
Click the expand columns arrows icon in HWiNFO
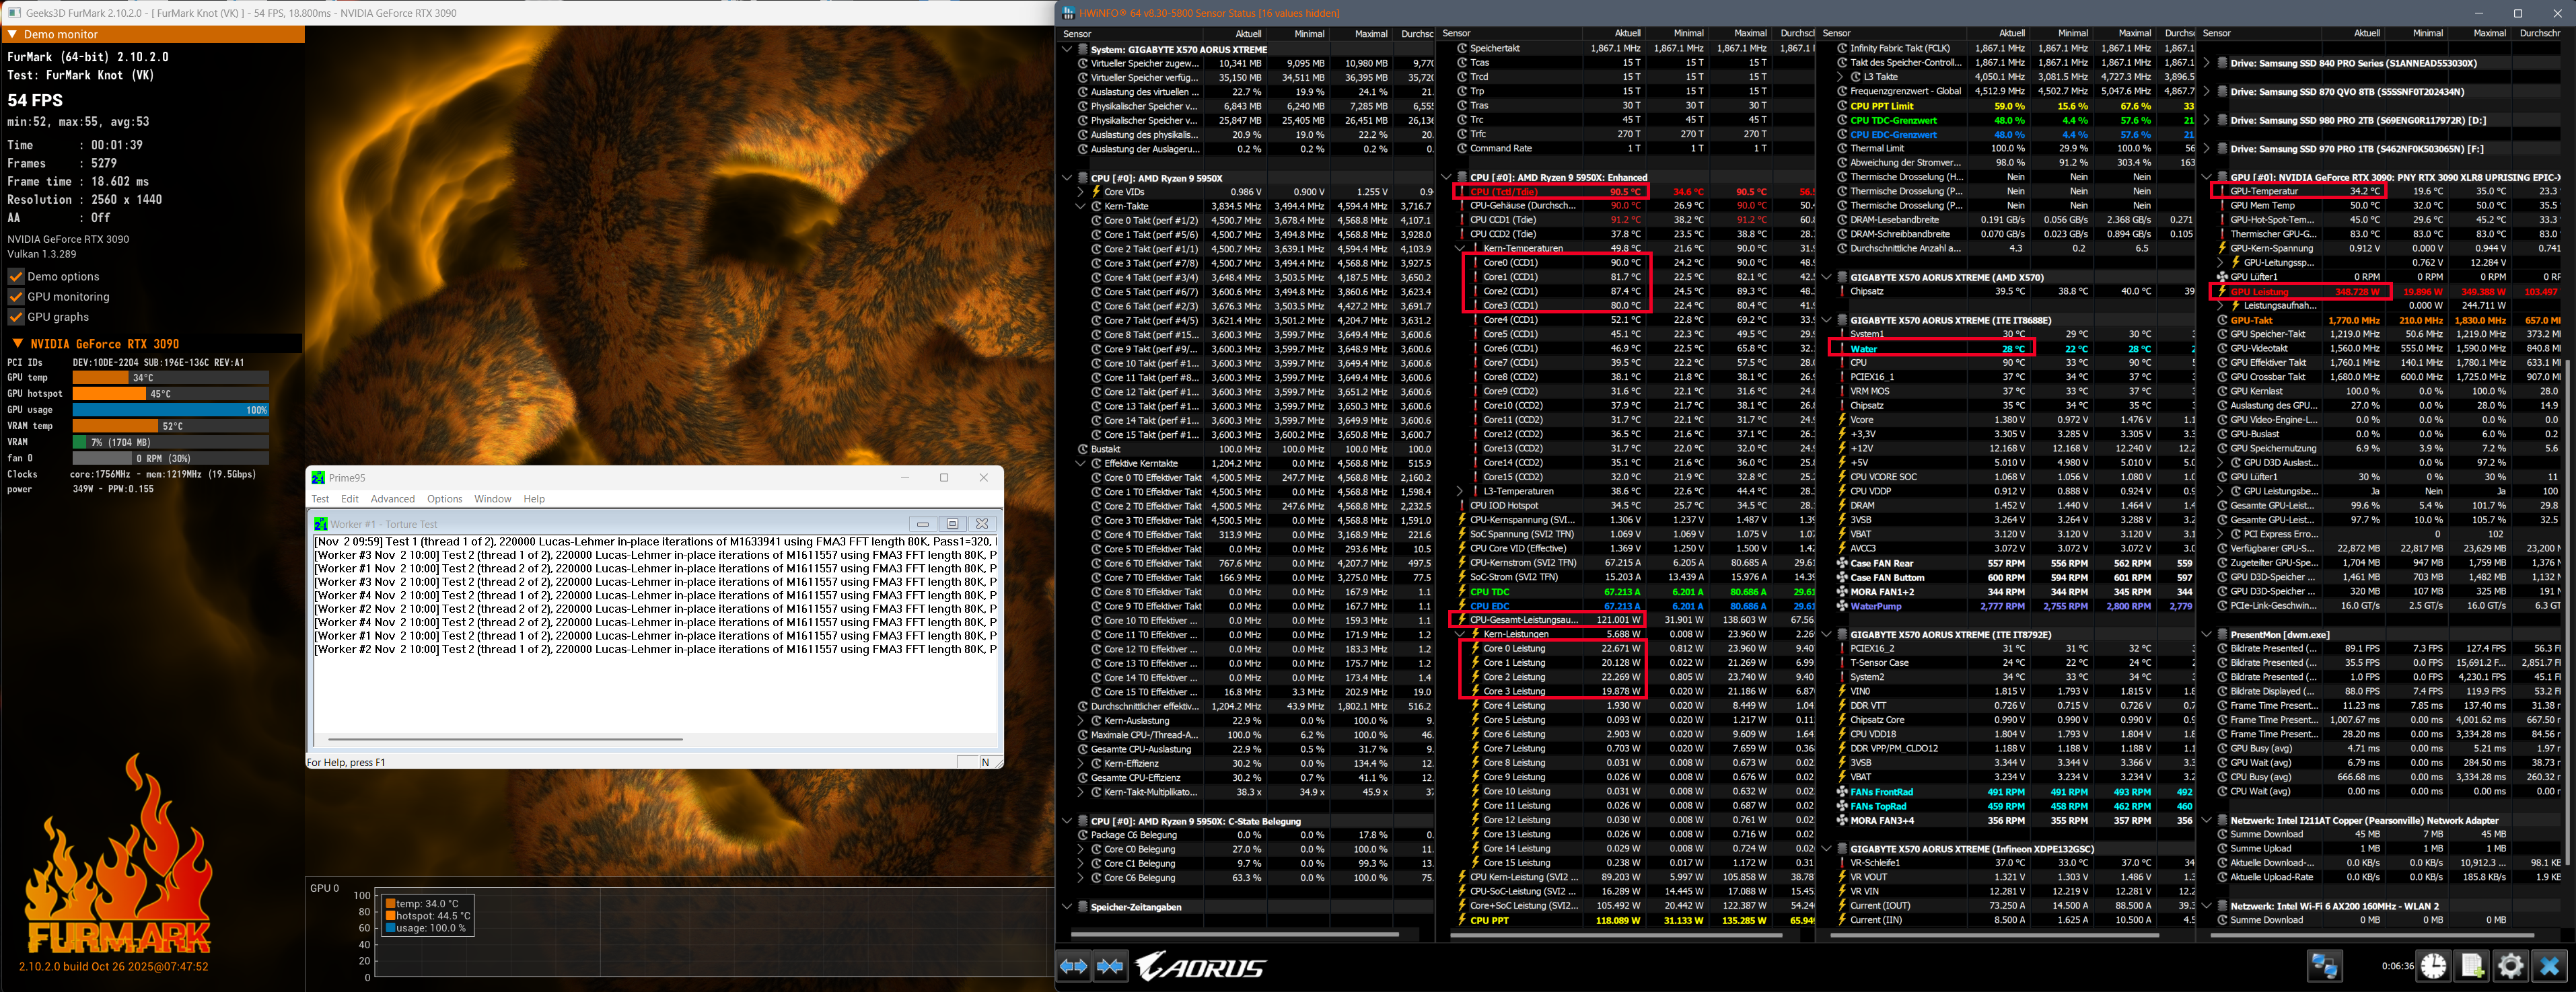point(1074,966)
